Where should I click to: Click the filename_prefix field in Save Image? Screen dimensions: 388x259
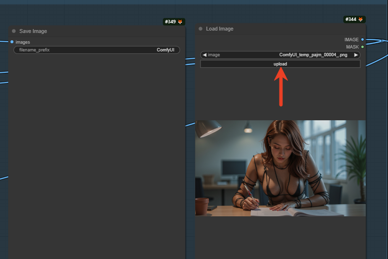pyautogui.click(x=97, y=50)
